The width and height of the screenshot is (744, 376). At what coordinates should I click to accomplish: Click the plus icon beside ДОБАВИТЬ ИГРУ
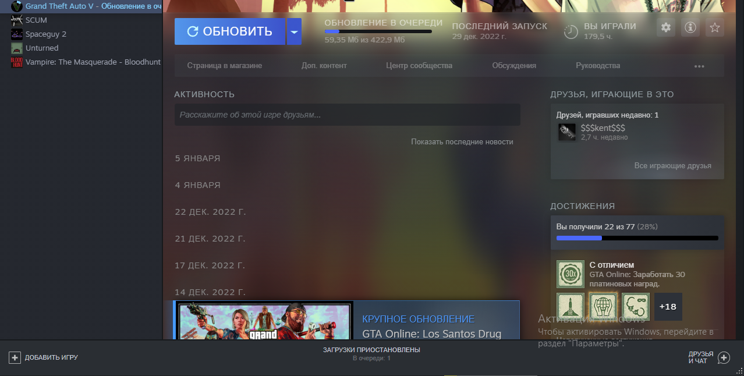(x=15, y=357)
